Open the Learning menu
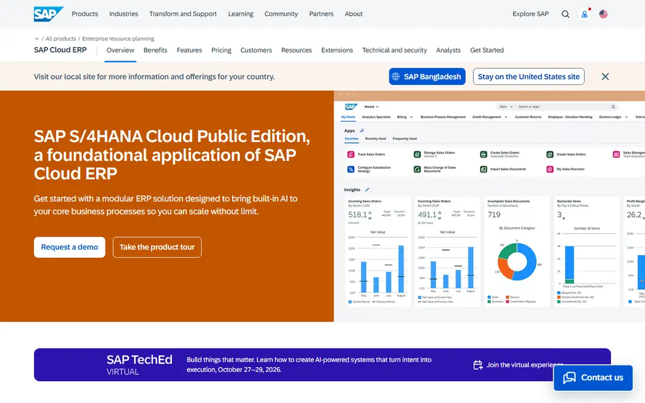Viewport: 645px width, 403px height. click(x=240, y=14)
